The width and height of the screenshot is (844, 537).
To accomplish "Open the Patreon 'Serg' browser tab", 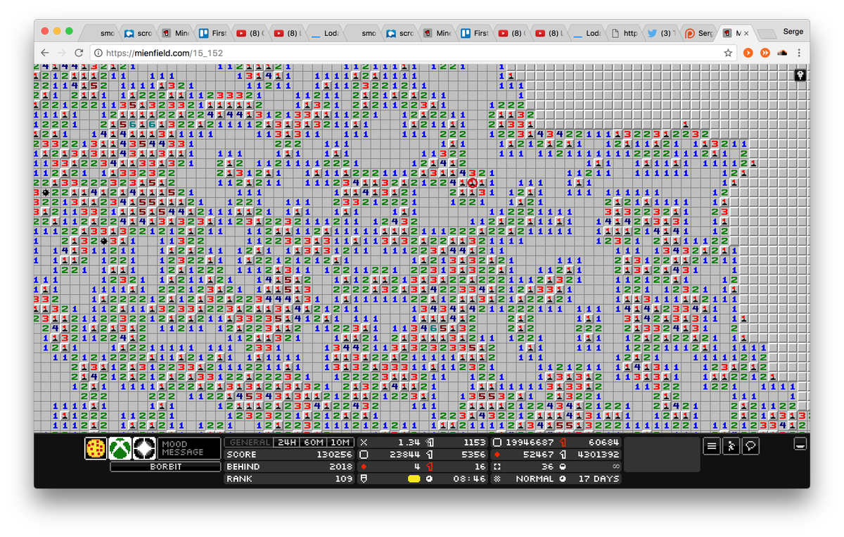I will click(x=698, y=33).
